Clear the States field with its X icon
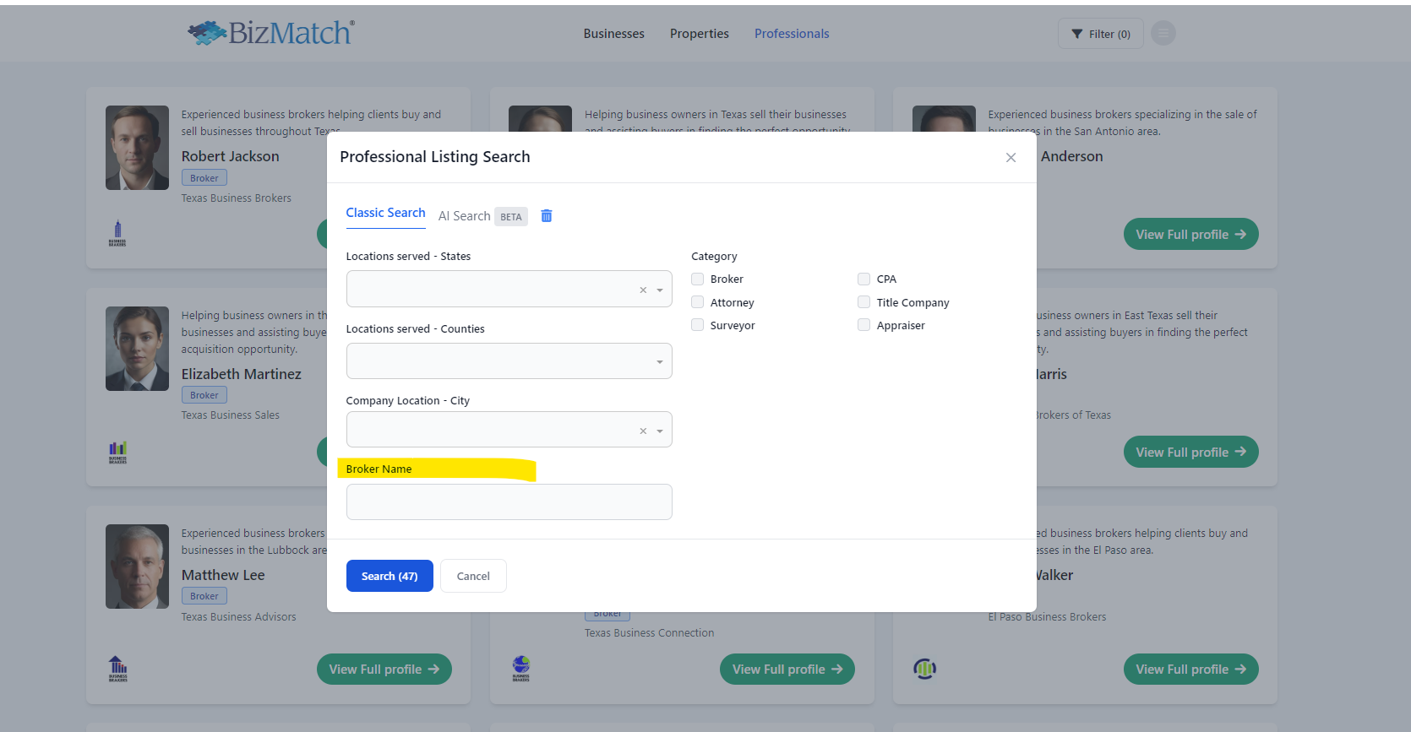This screenshot has height=732, width=1411. coord(643,290)
